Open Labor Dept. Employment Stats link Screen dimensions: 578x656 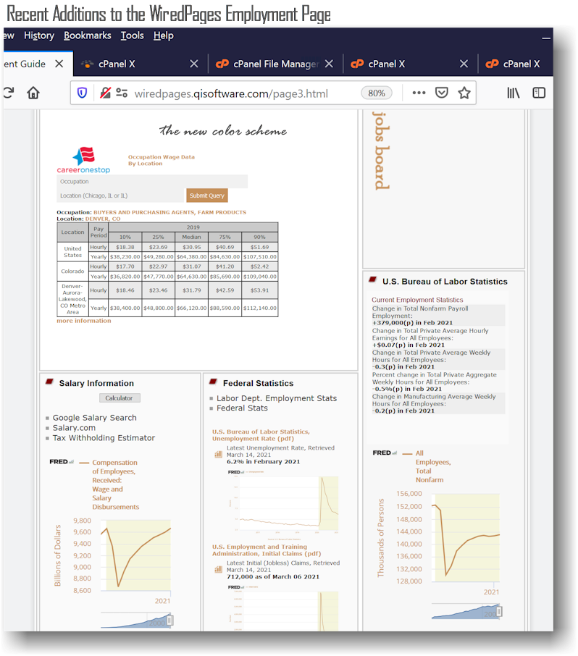pos(277,398)
